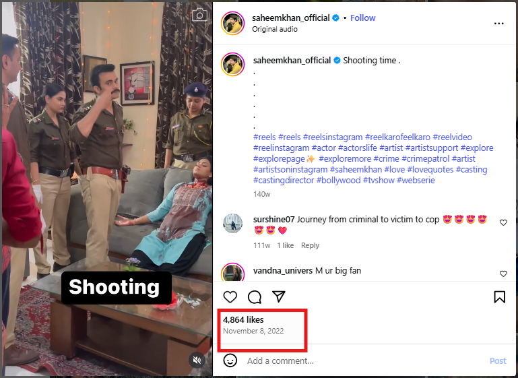Screen dimensions: 518x378
Task: Open vandna_univers username link
Action: (283, 271)
